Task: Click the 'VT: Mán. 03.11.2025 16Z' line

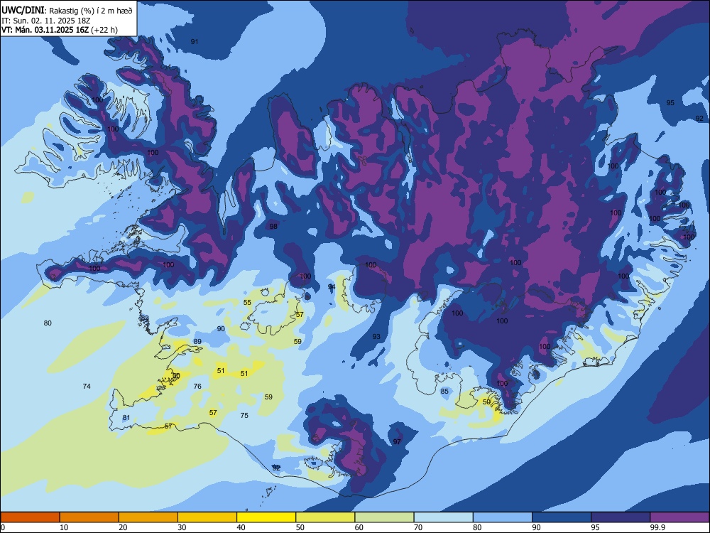Action: 46,30
